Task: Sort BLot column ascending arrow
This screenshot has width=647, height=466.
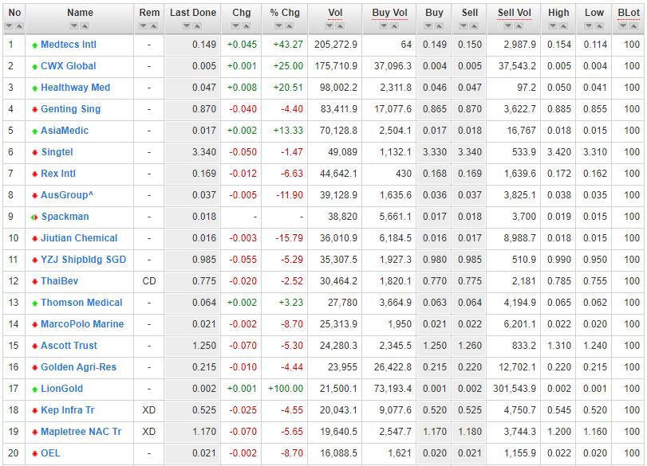Action: (x=633, y=26)
